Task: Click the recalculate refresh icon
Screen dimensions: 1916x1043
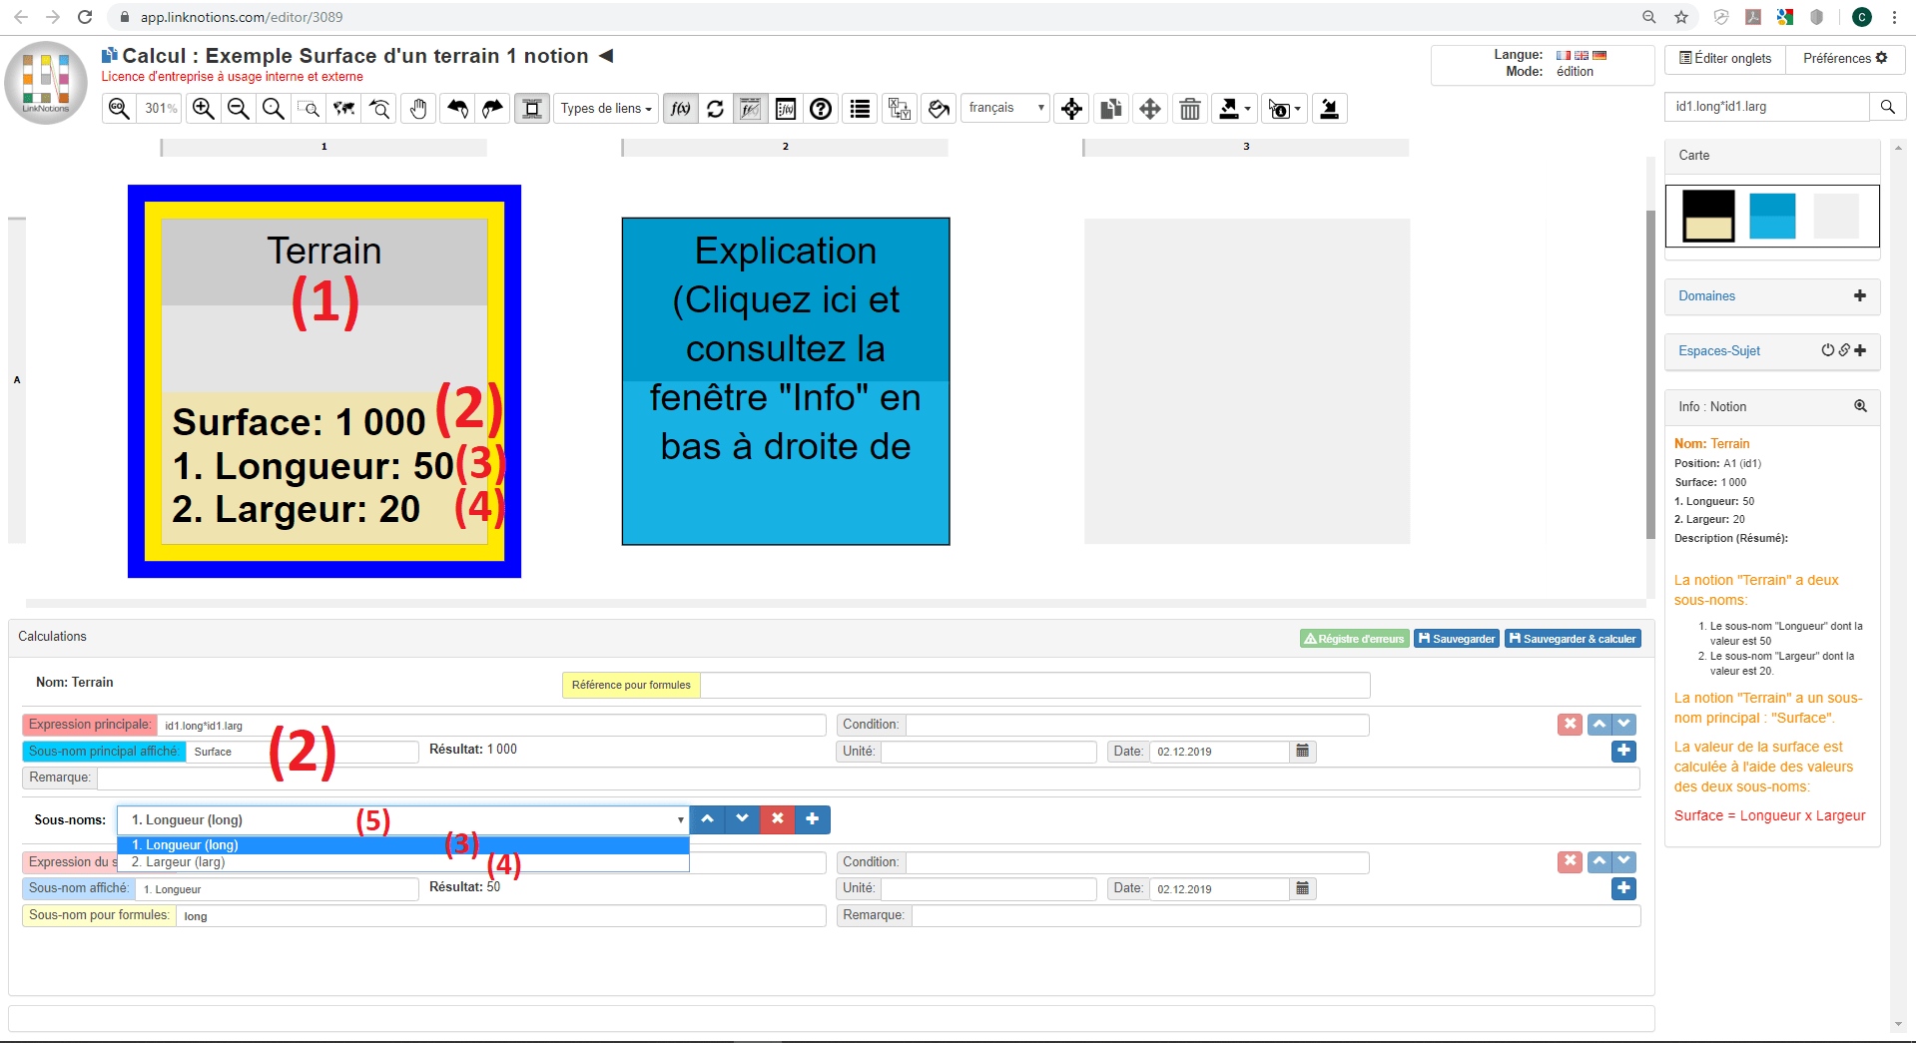Action: [x=716, y=108]
